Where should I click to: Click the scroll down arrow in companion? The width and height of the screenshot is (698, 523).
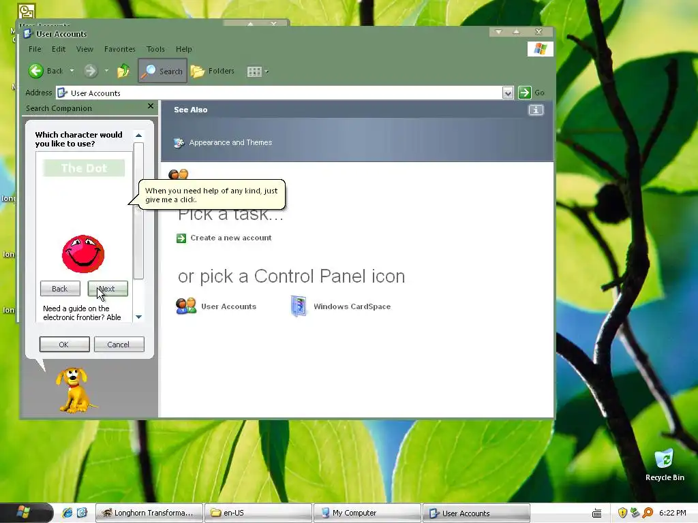[x=138, y=317]
